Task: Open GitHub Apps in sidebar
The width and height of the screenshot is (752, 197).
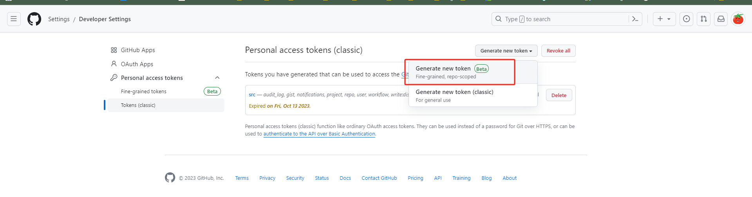Action: pos(138,50)
